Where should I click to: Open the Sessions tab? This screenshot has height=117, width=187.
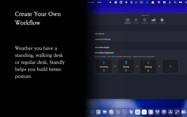click(145, 21)
